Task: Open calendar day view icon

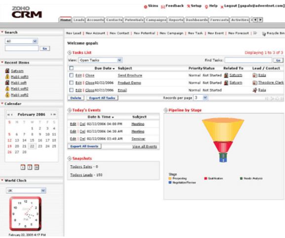Action: click(x=23, y=167)
